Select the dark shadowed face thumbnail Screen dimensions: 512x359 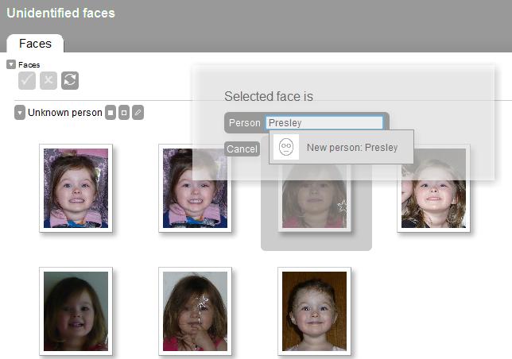[x=76, y=311]
